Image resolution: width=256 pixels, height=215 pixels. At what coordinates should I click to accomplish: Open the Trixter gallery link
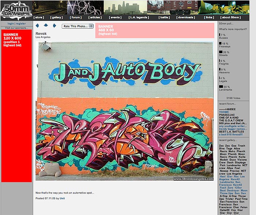pos(230,199)
